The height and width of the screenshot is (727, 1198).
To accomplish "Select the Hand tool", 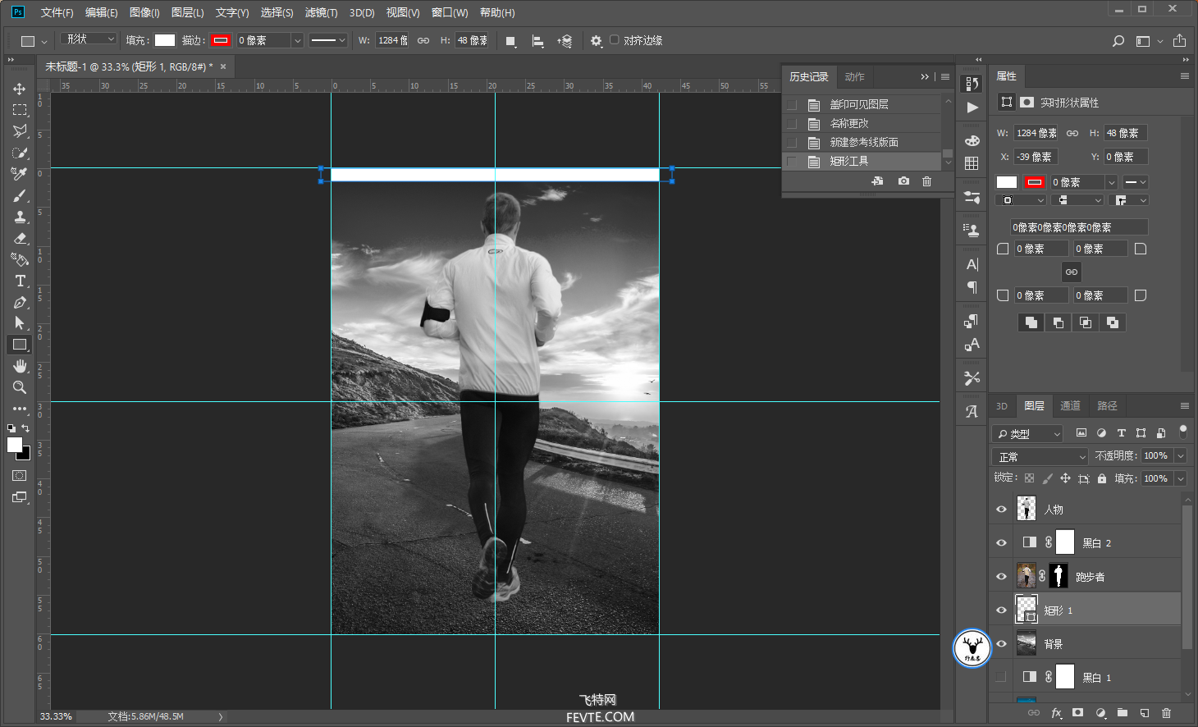I will coord(20,366).
